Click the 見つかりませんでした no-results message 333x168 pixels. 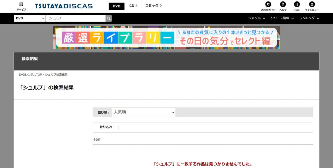[x=203, y=164]
